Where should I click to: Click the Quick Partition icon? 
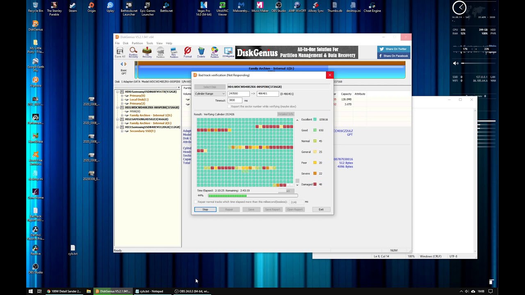(x=160, y=52)
